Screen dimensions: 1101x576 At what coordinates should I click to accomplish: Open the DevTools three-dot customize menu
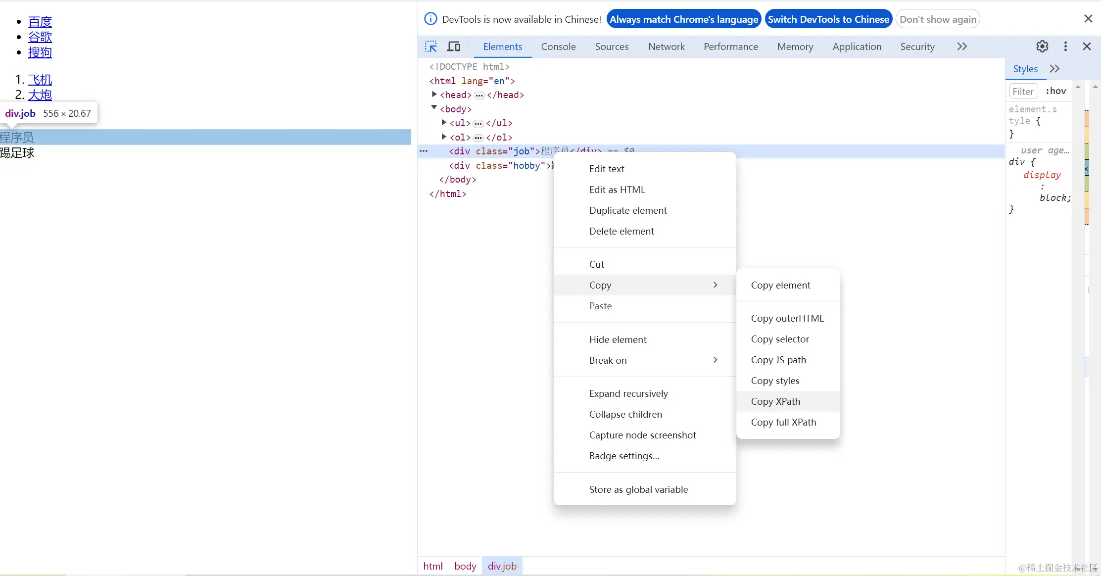click(x=1065, y=47)
